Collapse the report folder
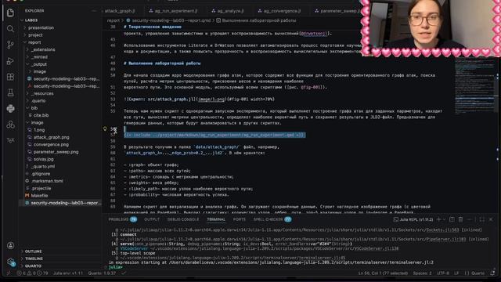 pyautogui.click(x=34, y=42)
